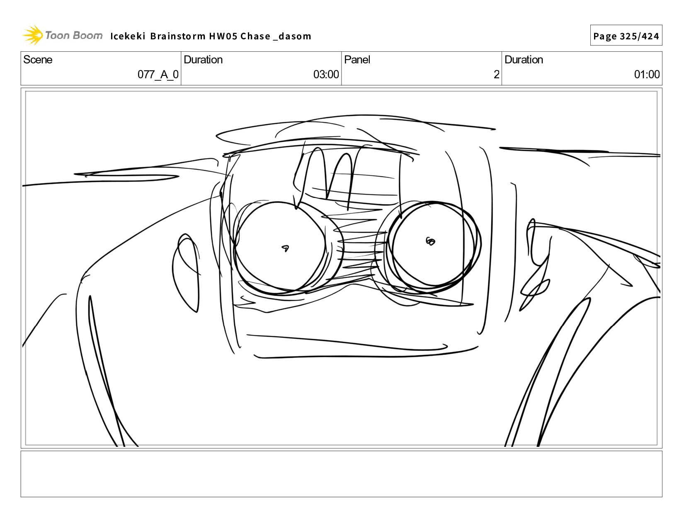Select the scene value '077_A_0'
The height and width of the screenshot is (528, 684).
click(158, 75)
